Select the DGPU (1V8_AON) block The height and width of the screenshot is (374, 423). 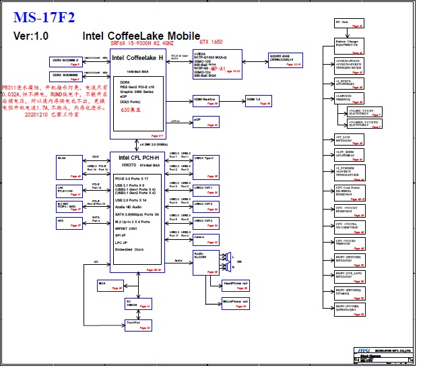[x=350, y=277]
